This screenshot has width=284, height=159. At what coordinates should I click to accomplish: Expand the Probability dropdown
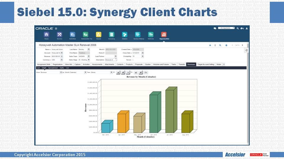point(143,56)
